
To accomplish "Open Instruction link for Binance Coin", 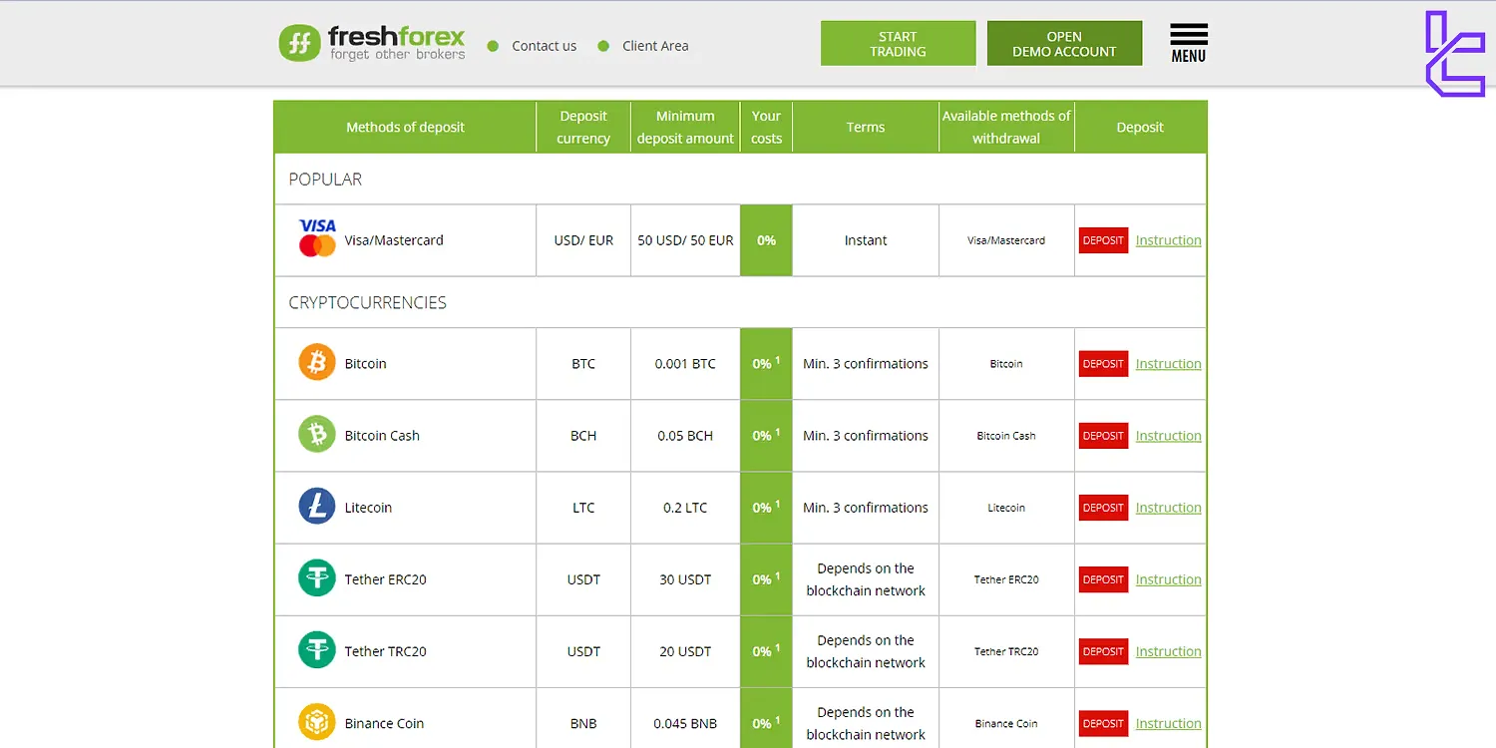I will click(1168, 723).
